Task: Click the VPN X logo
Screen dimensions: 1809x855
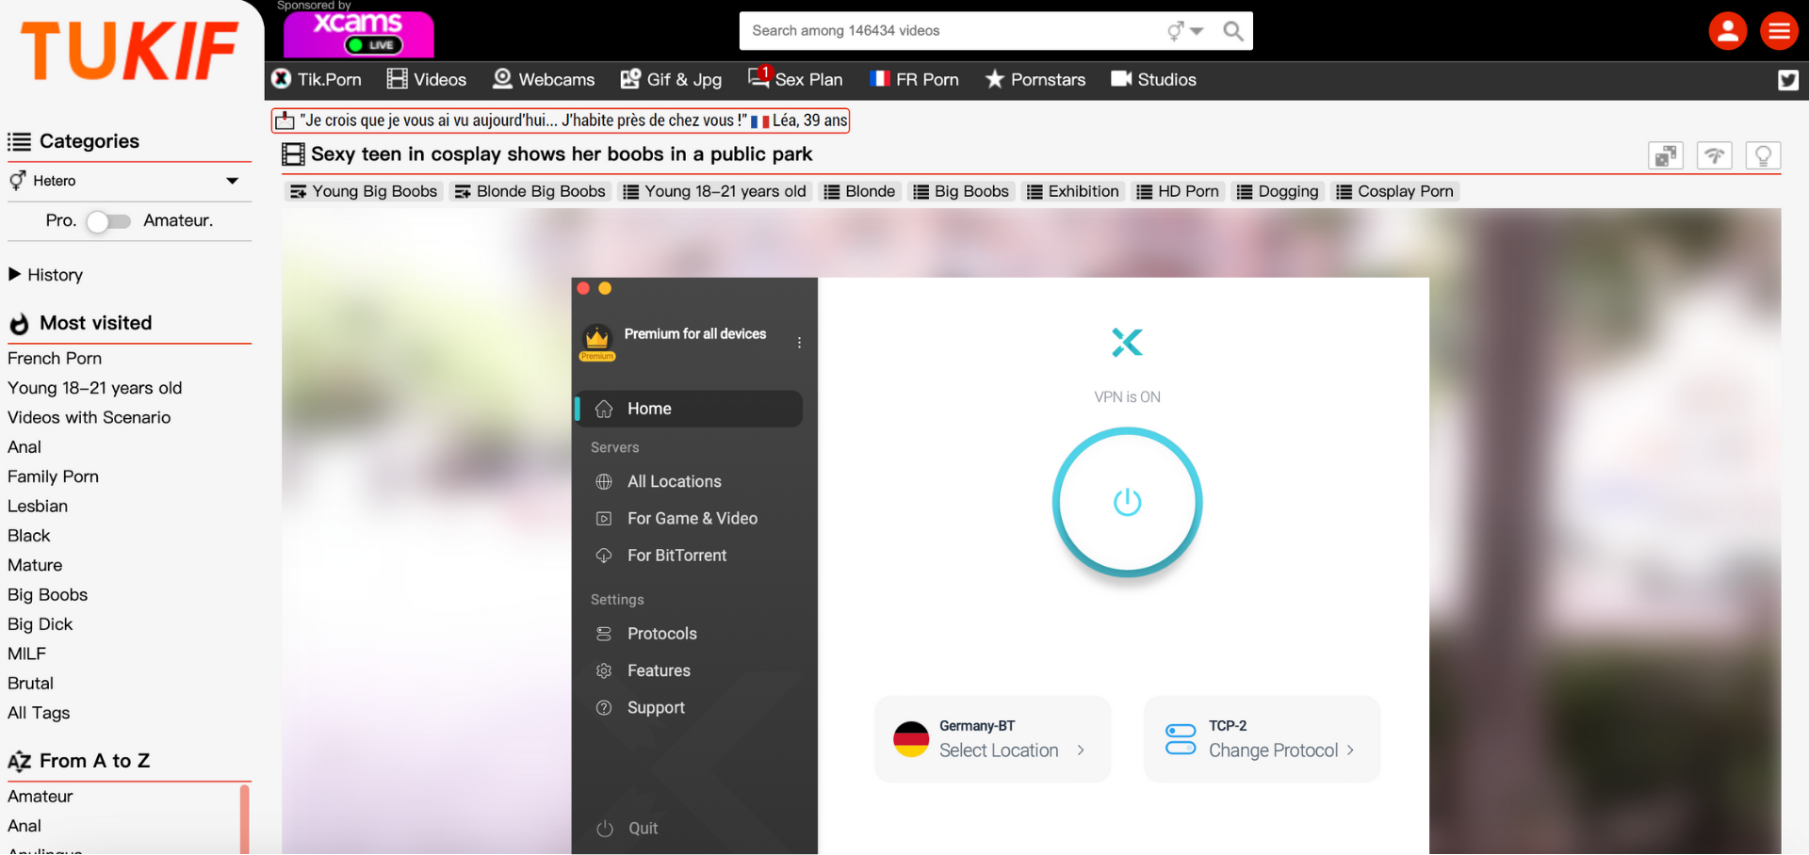Action: [1127, 343]
